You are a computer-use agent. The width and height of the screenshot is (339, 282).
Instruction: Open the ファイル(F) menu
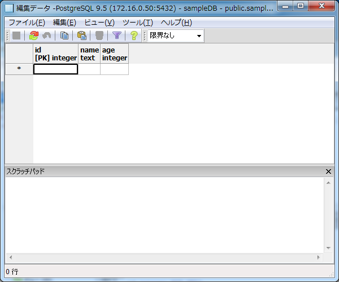pos(27,23)
